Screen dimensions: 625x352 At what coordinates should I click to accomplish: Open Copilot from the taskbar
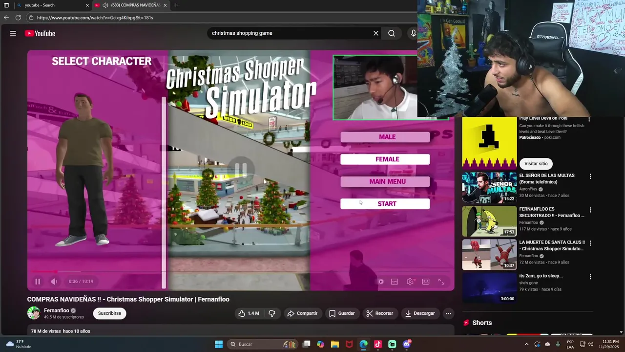pos(320,344)
